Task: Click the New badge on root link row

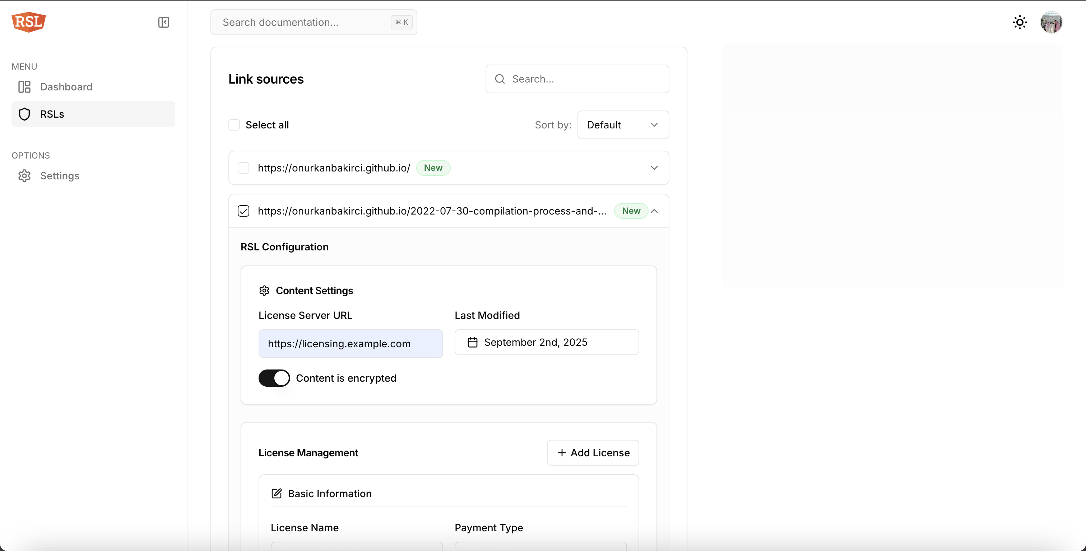Action: tap(433, 168)
